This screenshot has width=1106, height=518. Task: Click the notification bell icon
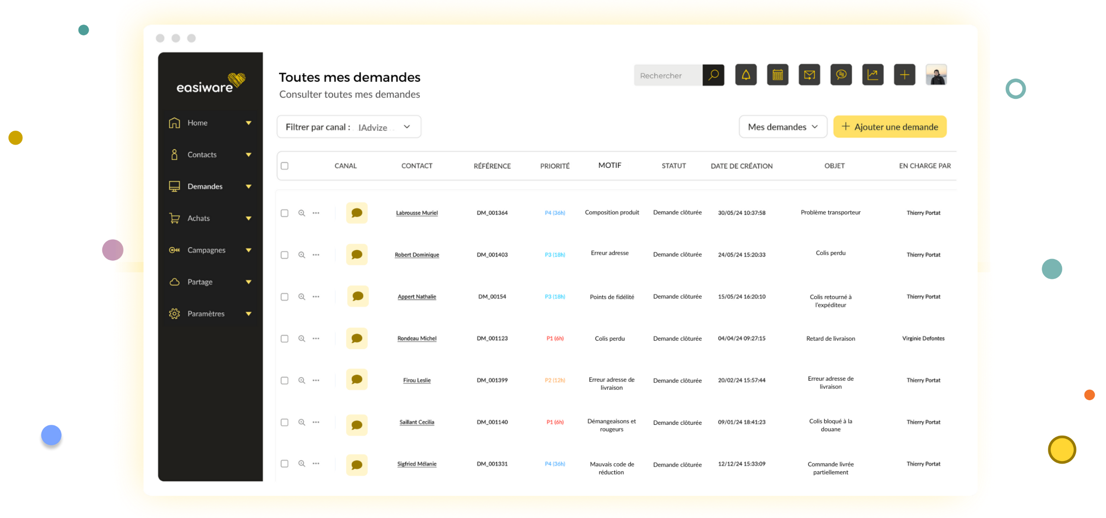click(x=746, y=75)
